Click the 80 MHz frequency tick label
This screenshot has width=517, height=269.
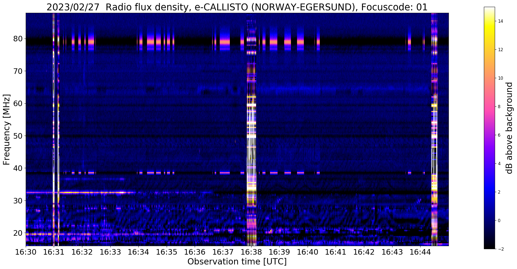(x=18, y=39)
